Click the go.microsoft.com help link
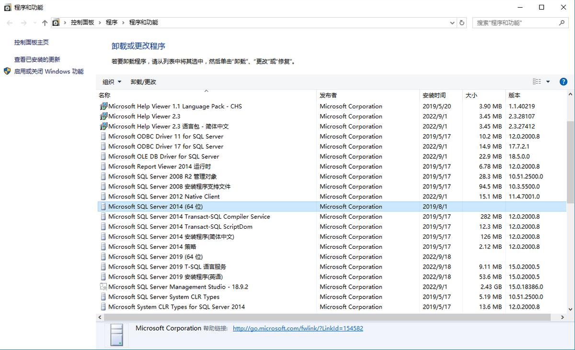Screen dimensions: 575x350 298,328
